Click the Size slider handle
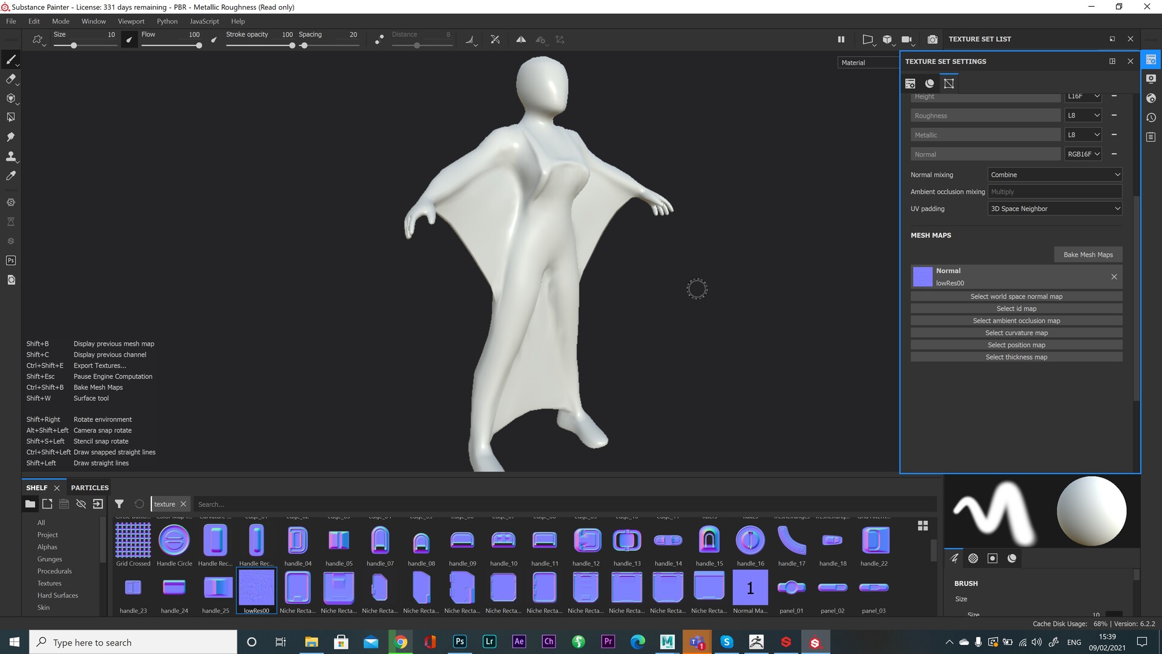 [x=74, y=45]
